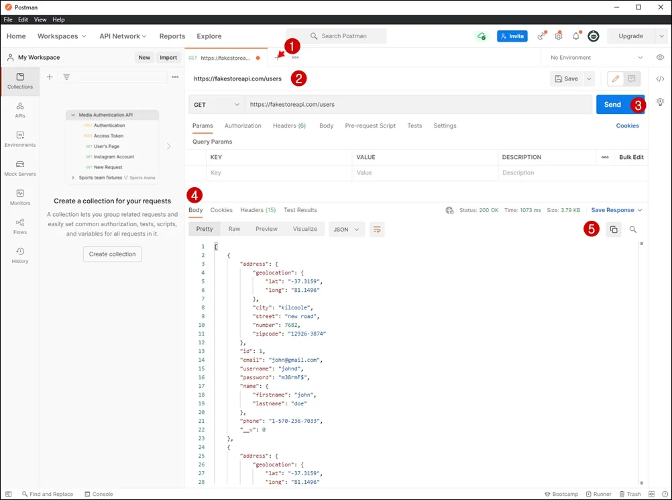Search the response with magnifier icon
Viewport: 672px width, 500px height.
[x=633, y=230]
